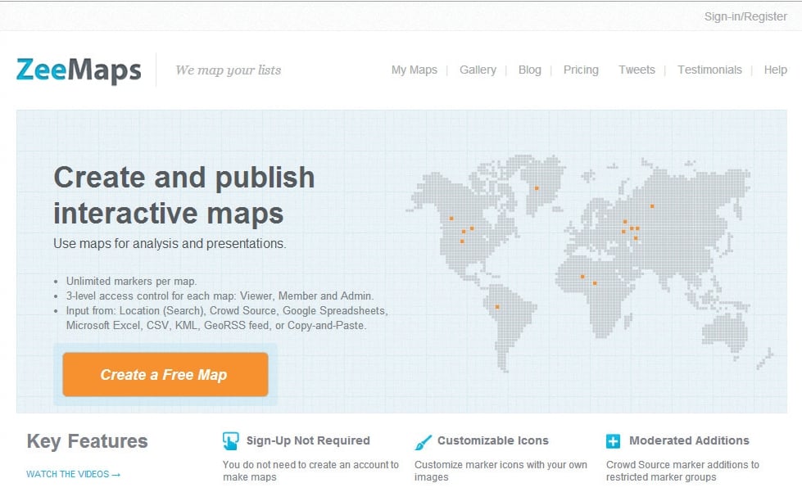The image size is (802, 501).
Task: Click the Create a Free Map button
Action: 165,374
